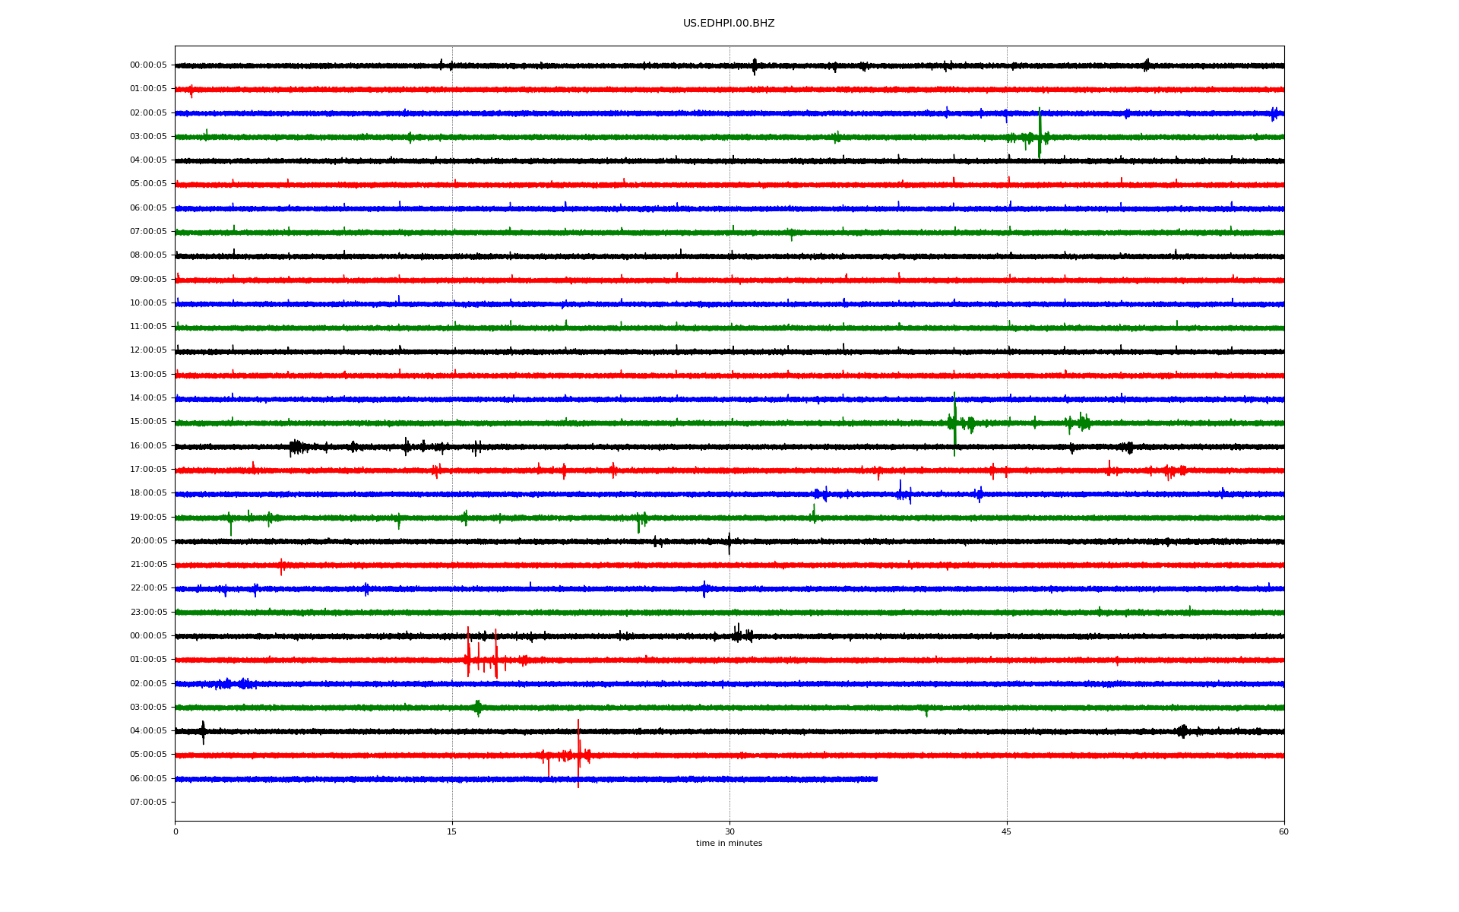This screenshot has width=1459, height=912.
Task: Select the 08:00:05 row label
Action: (148, 255)
